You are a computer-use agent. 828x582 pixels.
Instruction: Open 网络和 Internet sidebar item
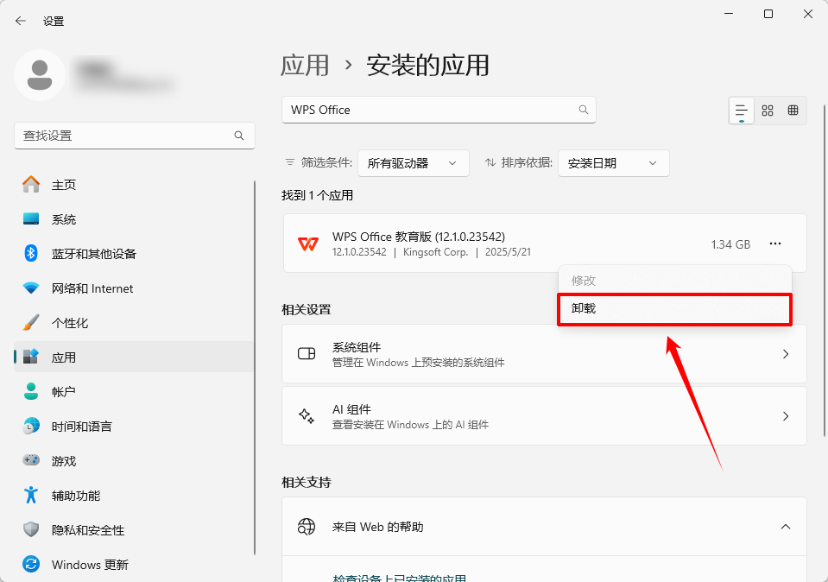point(134,288)
